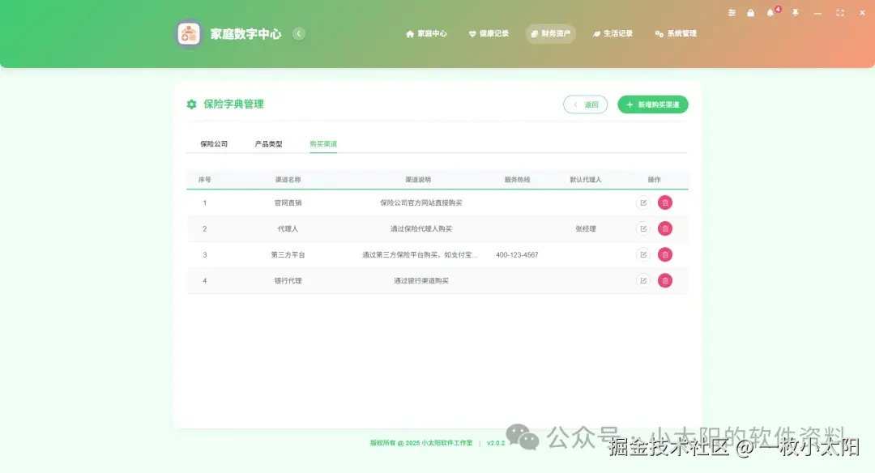
Task: Click the lock screen icon in top bar
Action: point(751,13)
